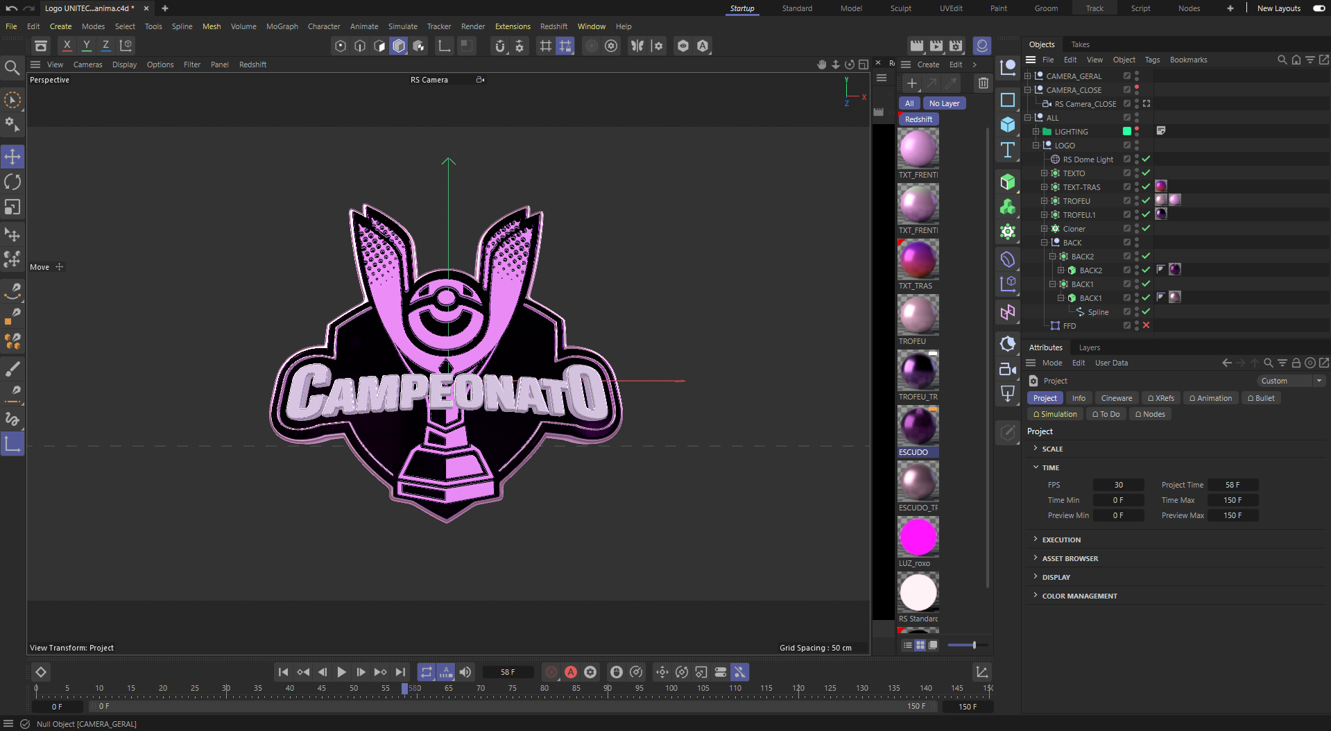Select the Scale tool in left toolbar

click(12, 207)
